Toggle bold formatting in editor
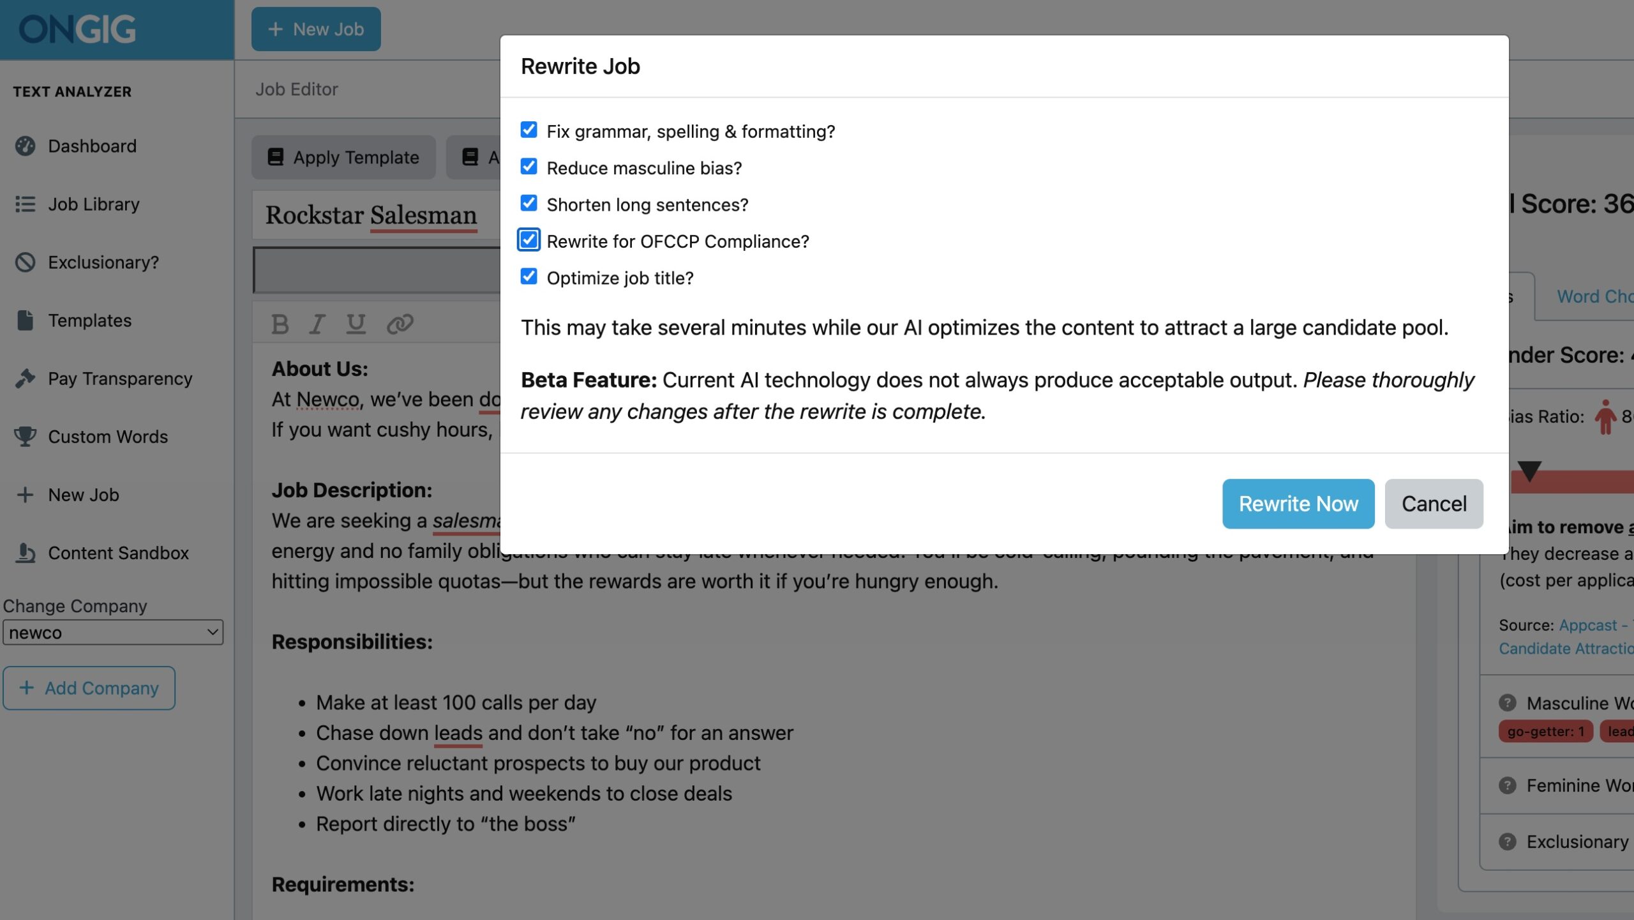The height and width of the screenshot is (920, 1634). click(x=280, y=324)
